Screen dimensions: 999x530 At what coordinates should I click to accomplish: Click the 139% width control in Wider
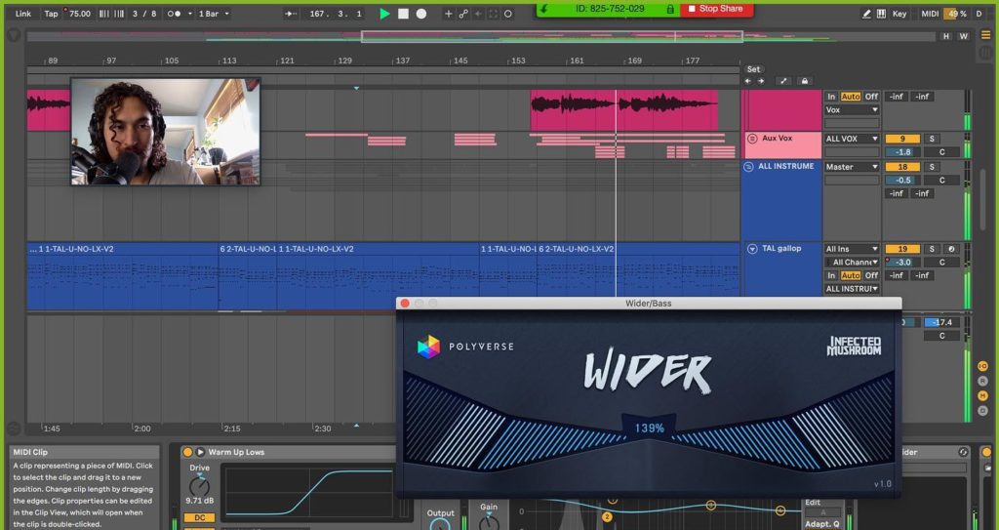tap(649, 428)
